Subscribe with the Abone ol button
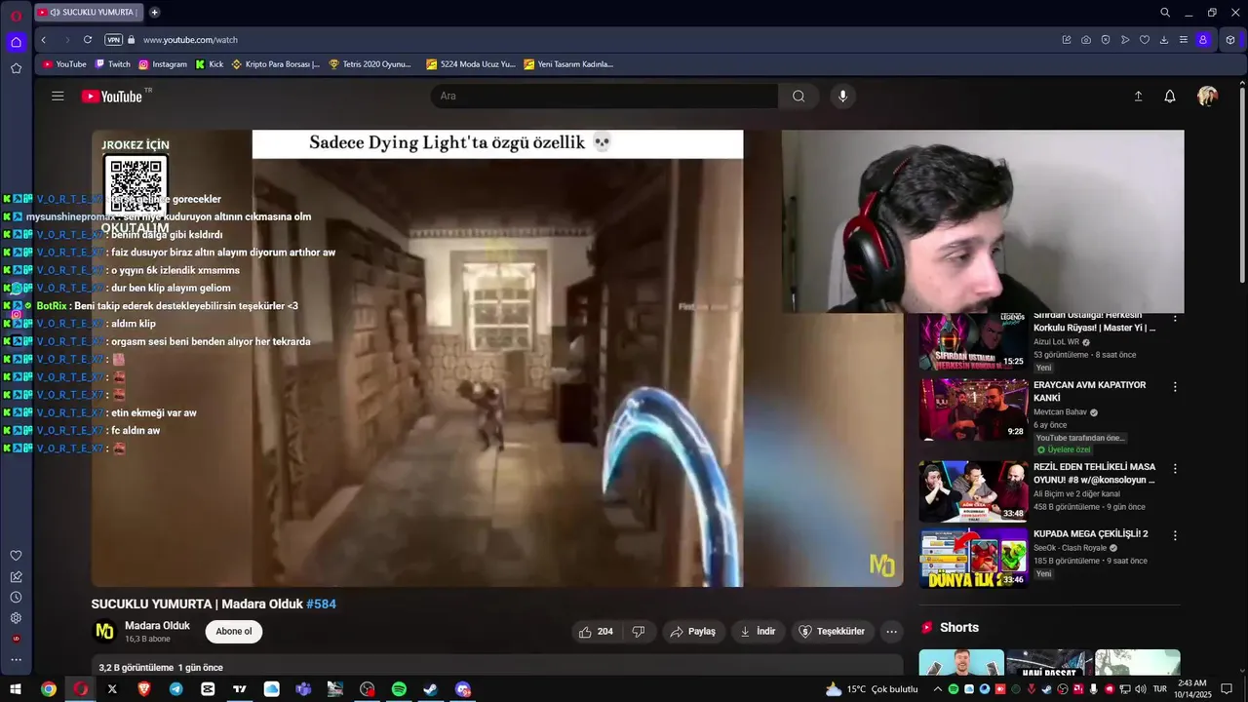 234,631
